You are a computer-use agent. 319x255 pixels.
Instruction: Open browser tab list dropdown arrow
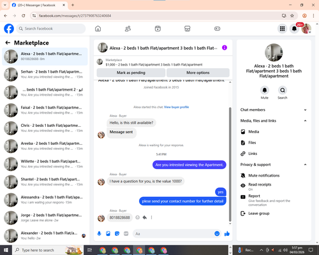tap(5, 5)
